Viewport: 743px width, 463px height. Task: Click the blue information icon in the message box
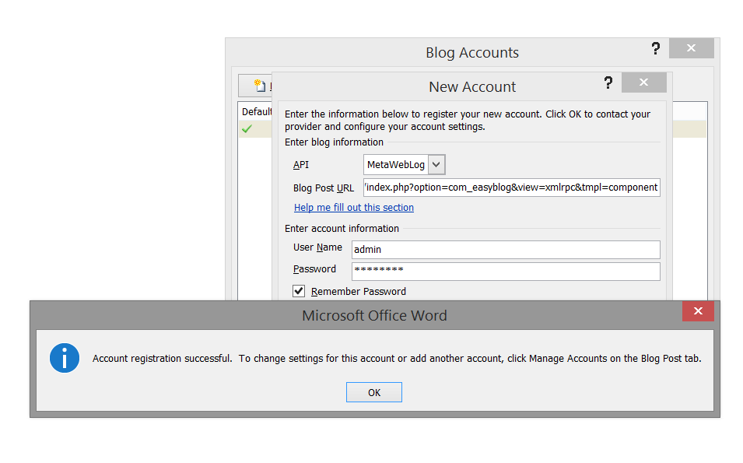(x=65, y=358)
